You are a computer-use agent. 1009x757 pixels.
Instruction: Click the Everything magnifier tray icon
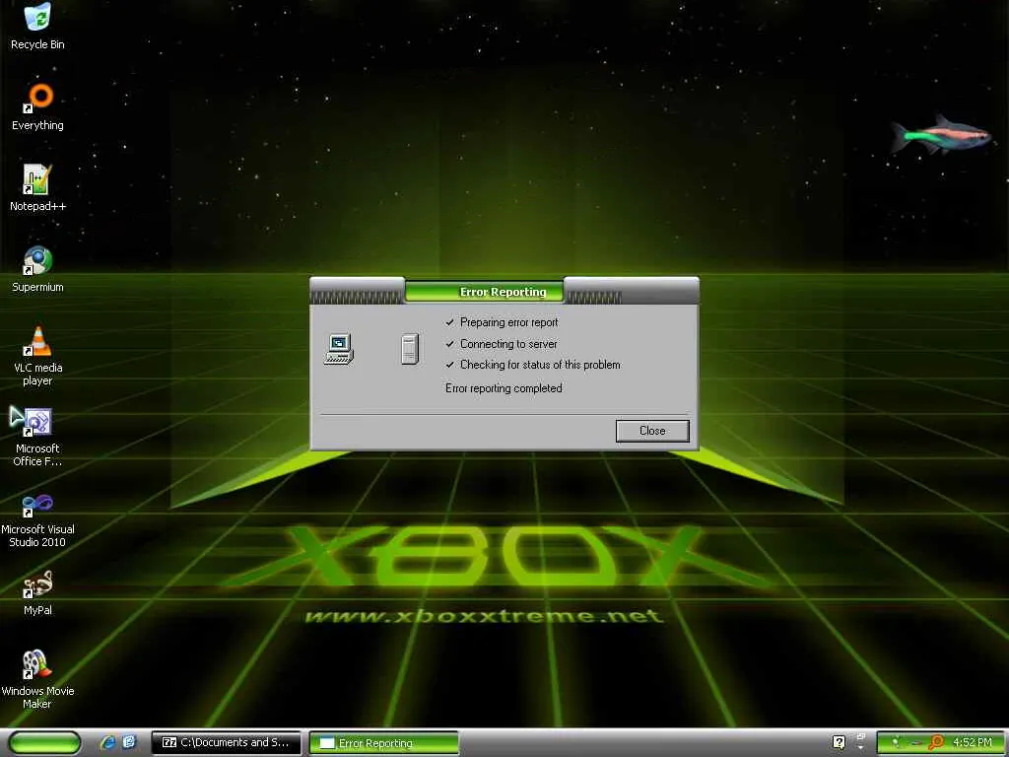pos(936,742)
